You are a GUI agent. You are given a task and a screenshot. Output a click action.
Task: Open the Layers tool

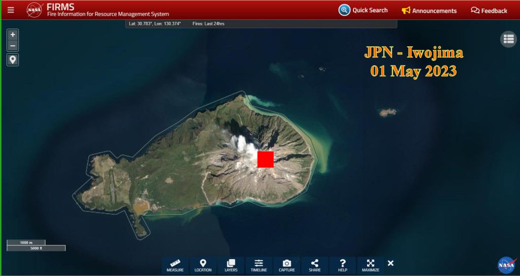pos(231,265)
